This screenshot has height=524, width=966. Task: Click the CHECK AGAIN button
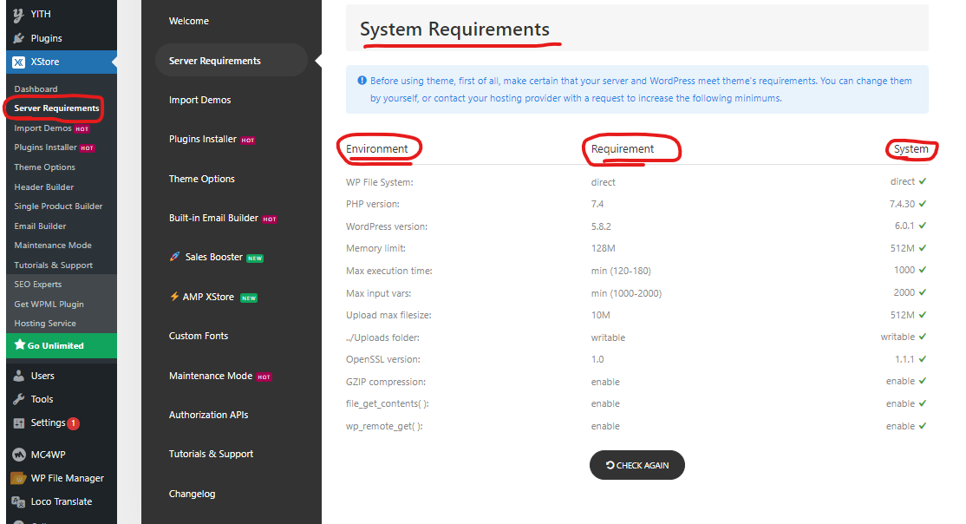pos(637,465)
